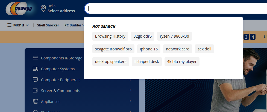Viewport: 267px width, 112px height.
Task: Choose the network card suggestion
Action: pyautogui.click(x=178, y=49)
